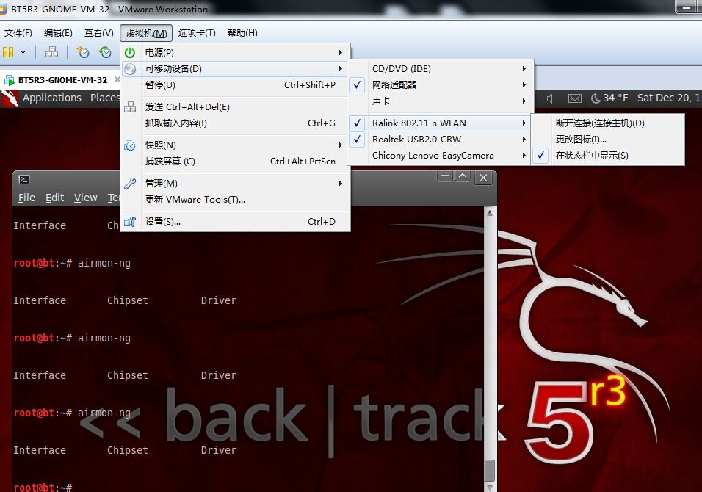This screenshot has width=702, height=492.
Task: Click the mail envelope icon in GNOME panel
Action: tap(575, 98)
